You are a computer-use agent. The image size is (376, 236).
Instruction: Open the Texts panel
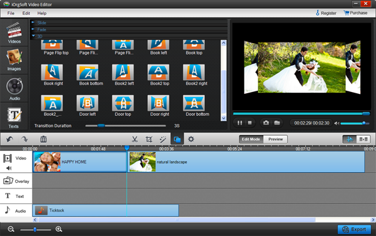pos(14,116)
